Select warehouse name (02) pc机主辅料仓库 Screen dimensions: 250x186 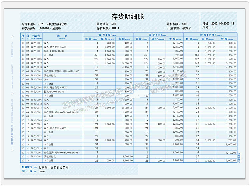[x=53, y=24]
